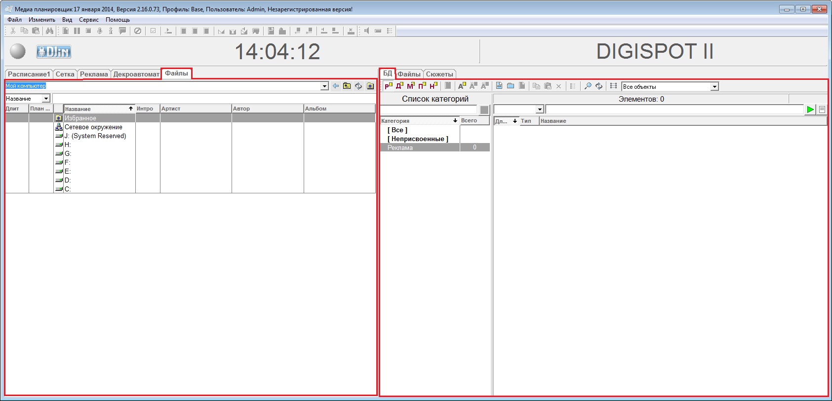
Task: Go up one folder level in the file browser
Action: point(347,86)
